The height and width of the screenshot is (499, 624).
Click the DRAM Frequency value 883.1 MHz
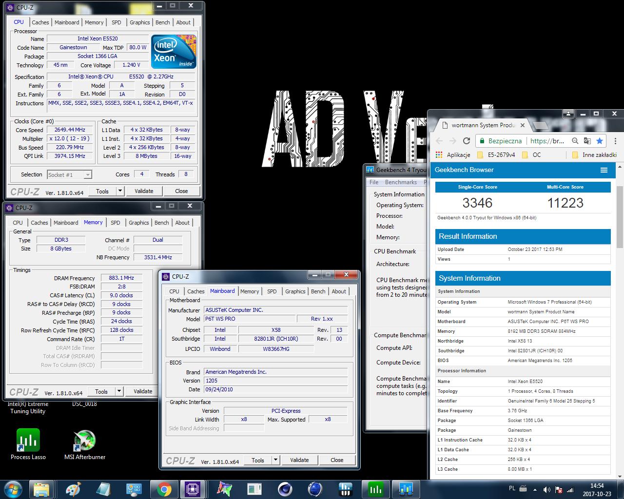(121, 278)
